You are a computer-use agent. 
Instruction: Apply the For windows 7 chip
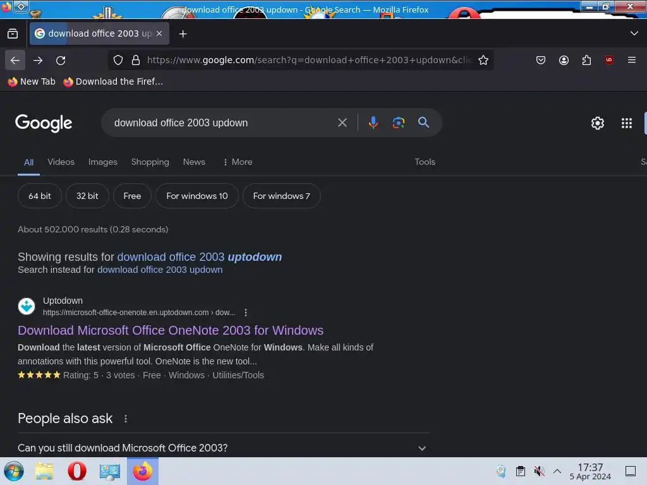[x=281, y=196]
